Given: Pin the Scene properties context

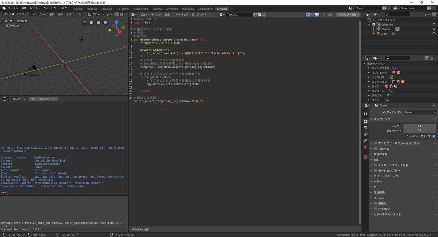Looking at the screenshot, I should 434,105.
